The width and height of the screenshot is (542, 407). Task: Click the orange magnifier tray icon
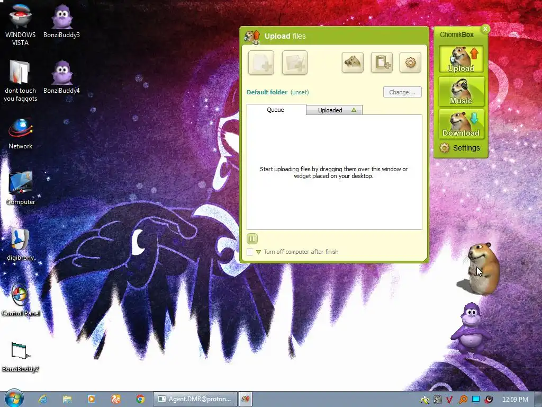click(463, 400)
